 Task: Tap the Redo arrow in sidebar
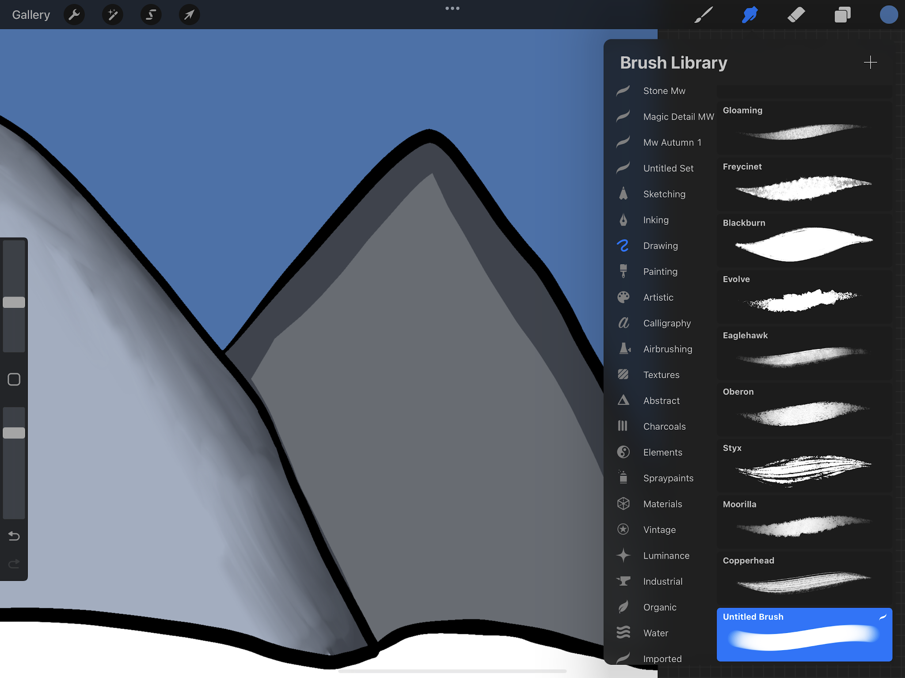pos(14,563)
